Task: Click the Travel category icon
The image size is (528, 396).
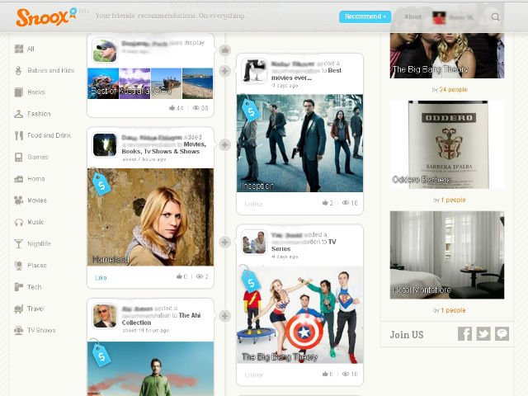Action: (18, 309)
